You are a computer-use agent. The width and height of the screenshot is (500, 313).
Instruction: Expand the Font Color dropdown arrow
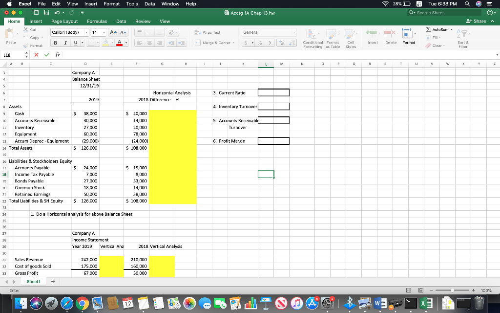126,43
